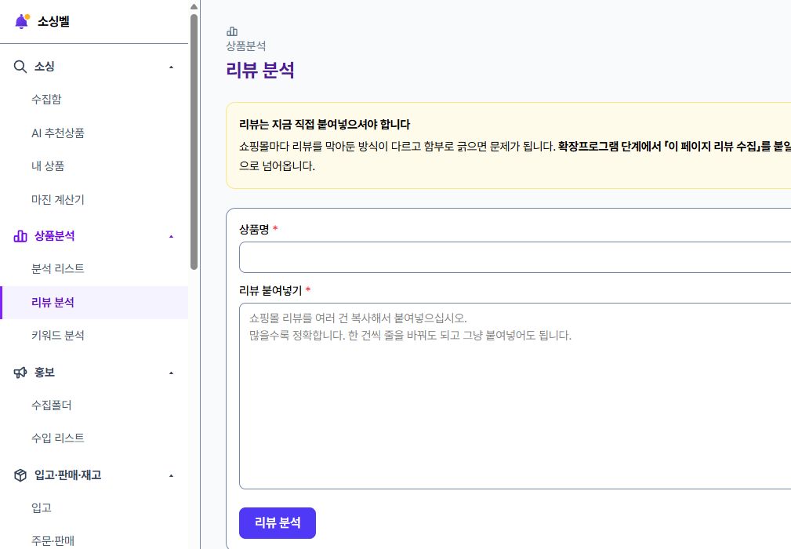Screen dimensions: 791x549
Task: Click the 소싱 magnifier icon
Action: tap(20, 67)
